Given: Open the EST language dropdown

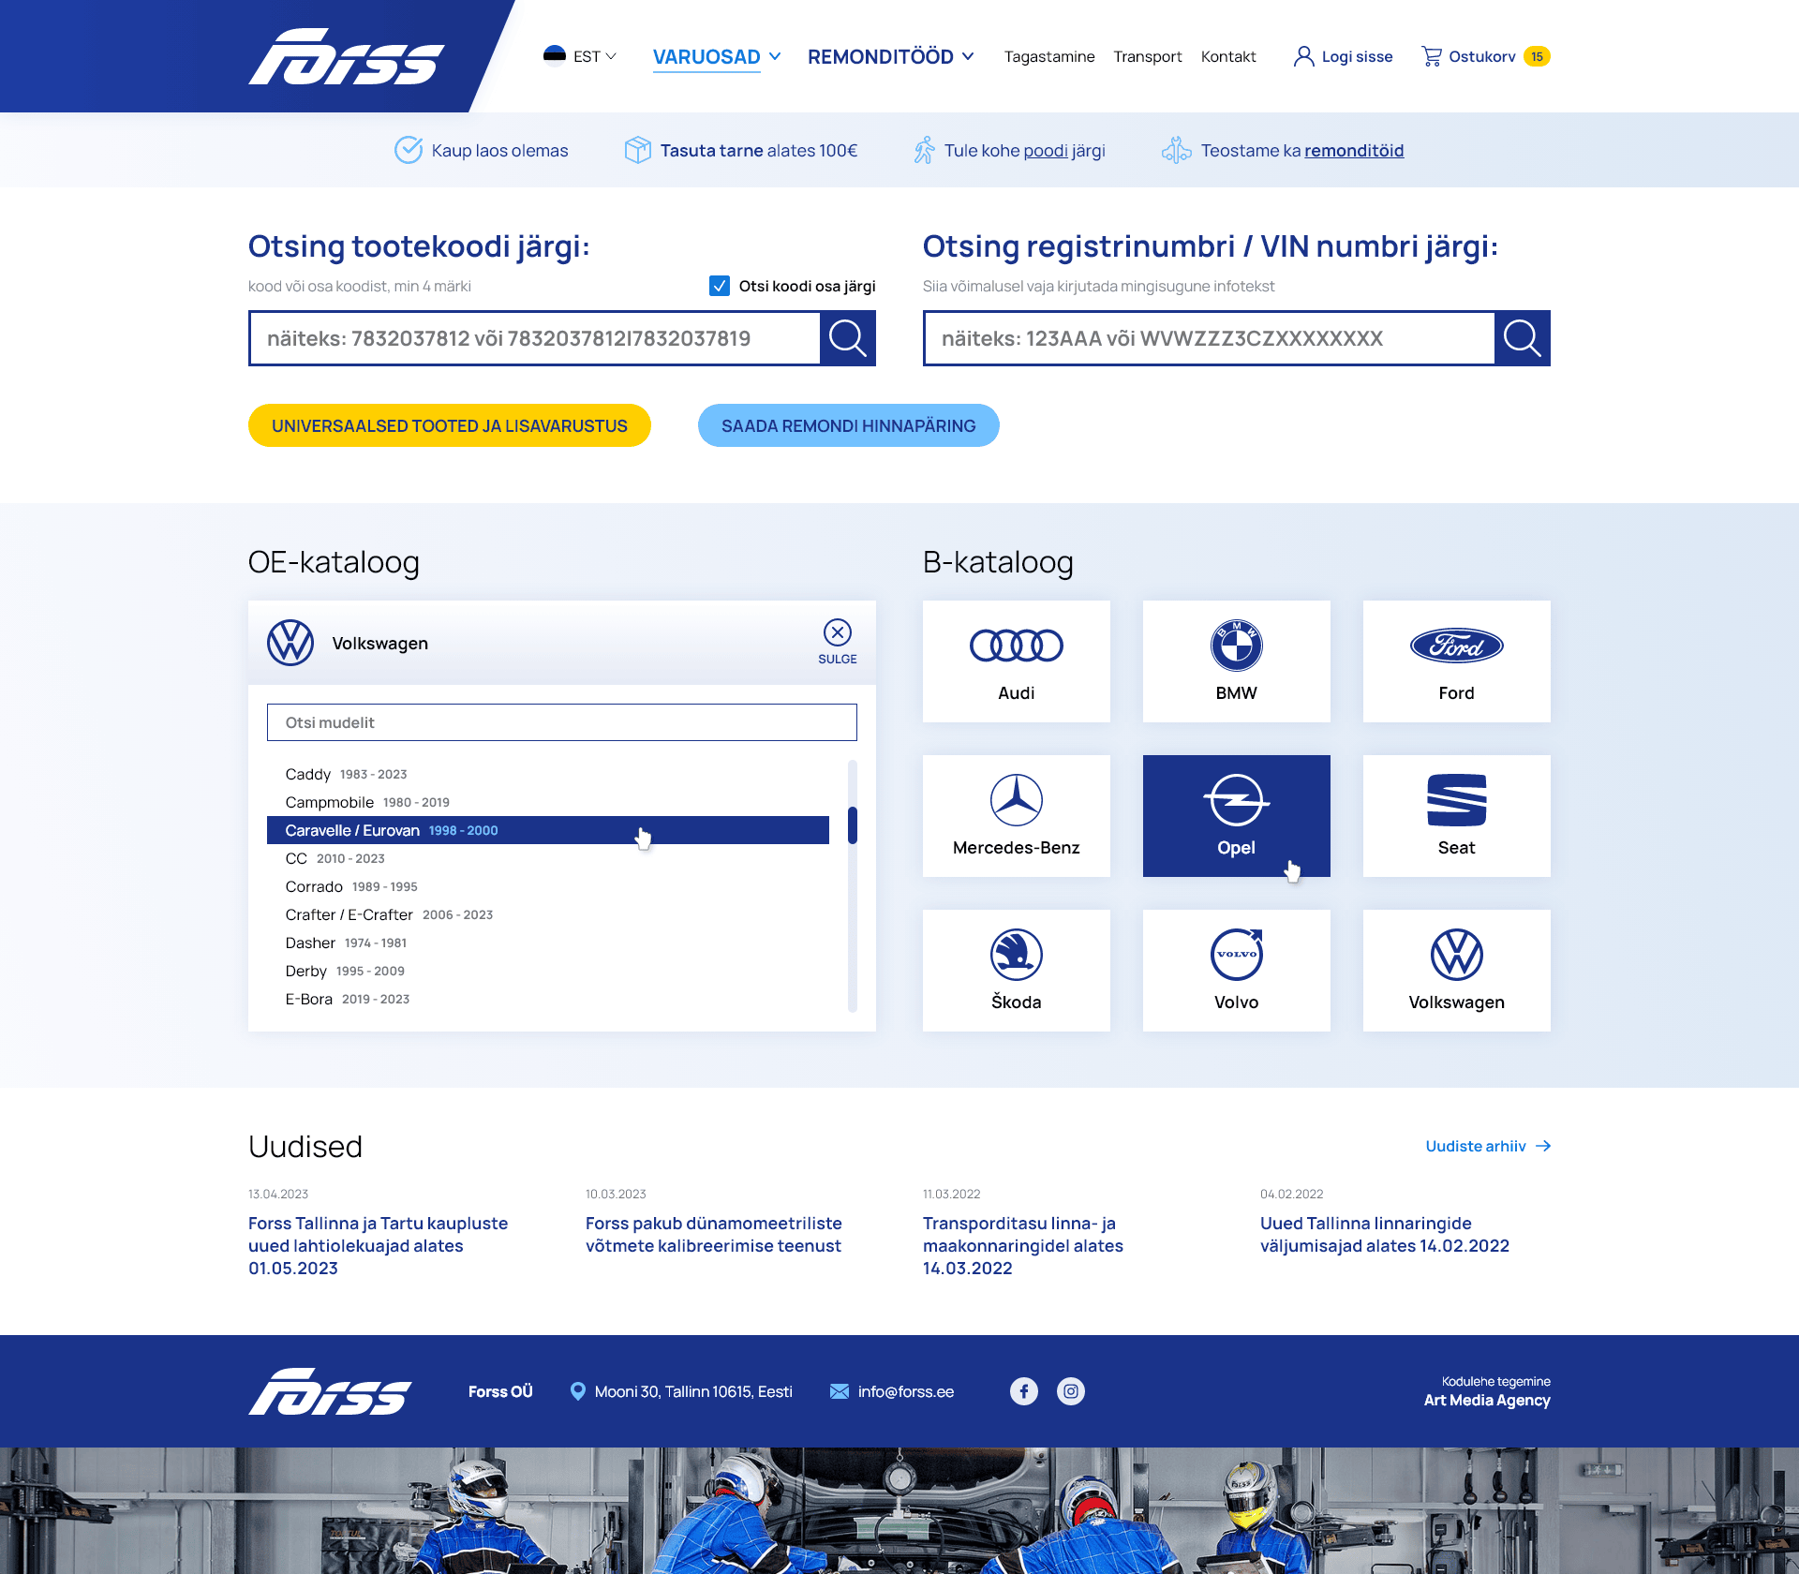Looking at the screenshot, I should [581, 56].
